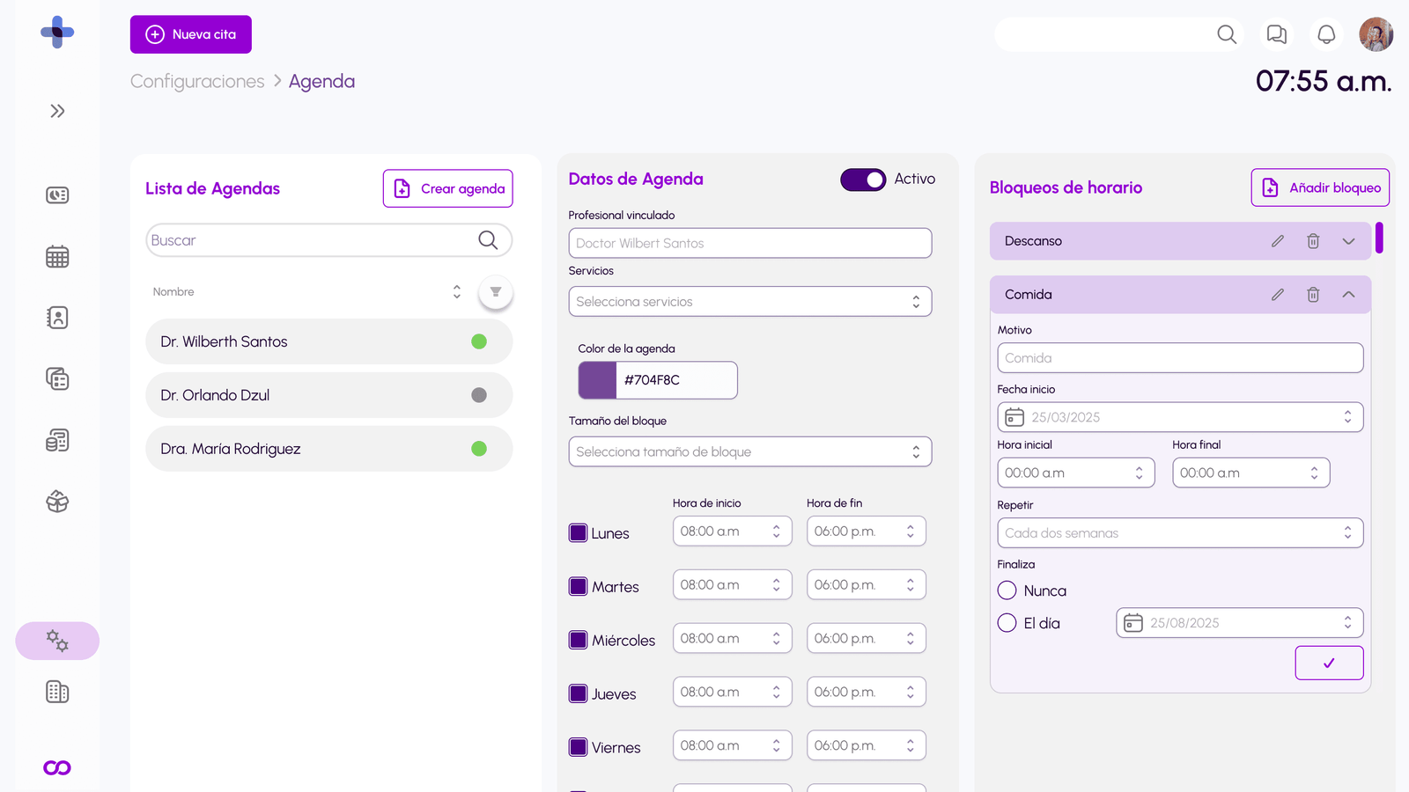This screenshot has height=792, width=1409.
Task: Collapse the Comida block details
Action: coord(1348,294)
